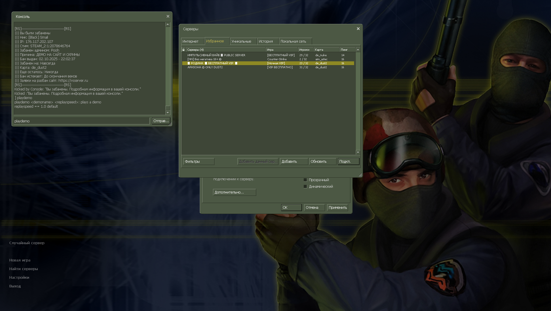Screen dimensions: 551x311
Task: Click console scrollbar up arrow
Action: tap(168, 25)
